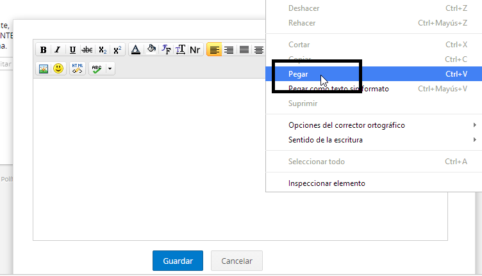Choose Pegar from context menu
The image size is (482, 276).
(x=374, y=74)
